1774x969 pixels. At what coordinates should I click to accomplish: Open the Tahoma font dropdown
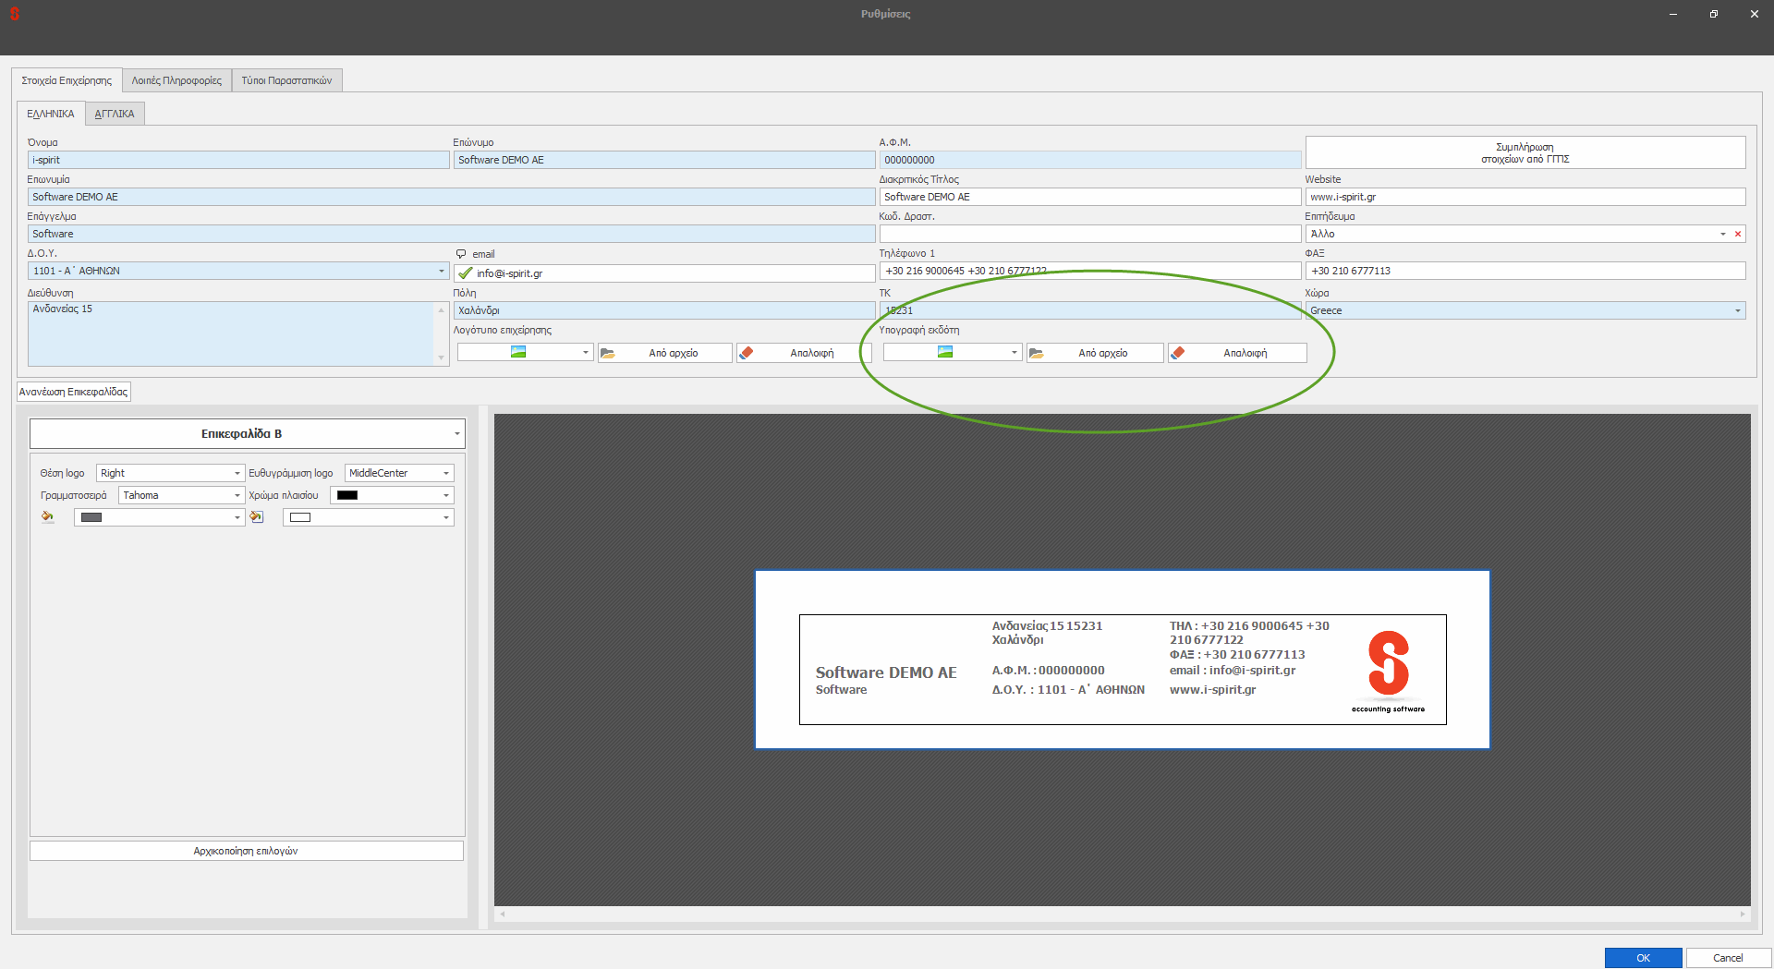point(237,495)
